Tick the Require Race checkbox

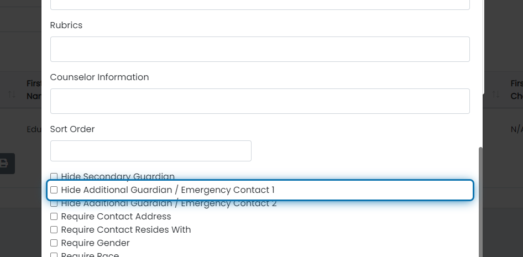tap(54, 255)
